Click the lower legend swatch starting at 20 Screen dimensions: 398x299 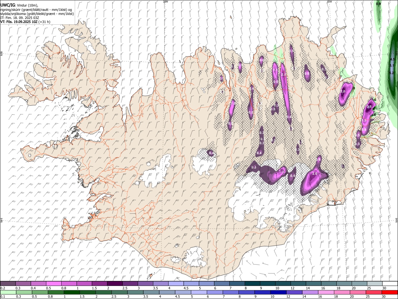click(358, 292)
